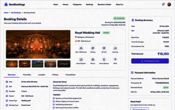Click the BestBookings logo icon

(x=6, y=5)
